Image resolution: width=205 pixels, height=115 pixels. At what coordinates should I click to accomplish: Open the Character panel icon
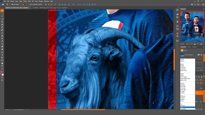tap(177, 33)
